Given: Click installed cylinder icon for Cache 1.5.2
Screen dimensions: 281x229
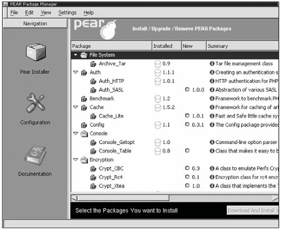Looking at the screenshot, I should (x=158, y=107).
